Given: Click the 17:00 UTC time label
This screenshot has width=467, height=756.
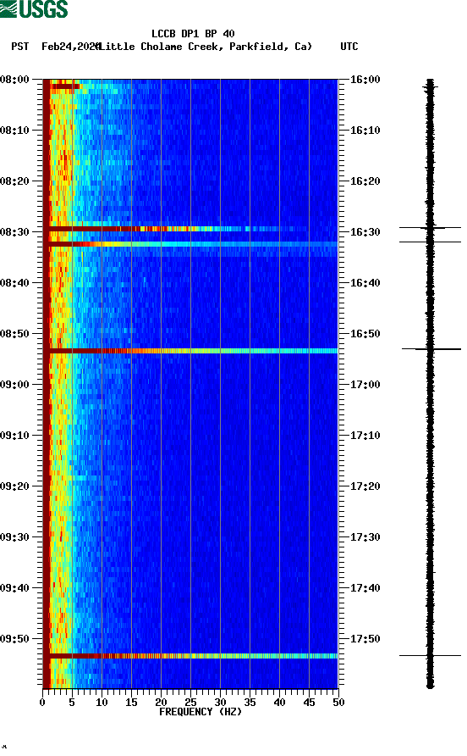Looking at the screenshot, I should tap(365, 384).
